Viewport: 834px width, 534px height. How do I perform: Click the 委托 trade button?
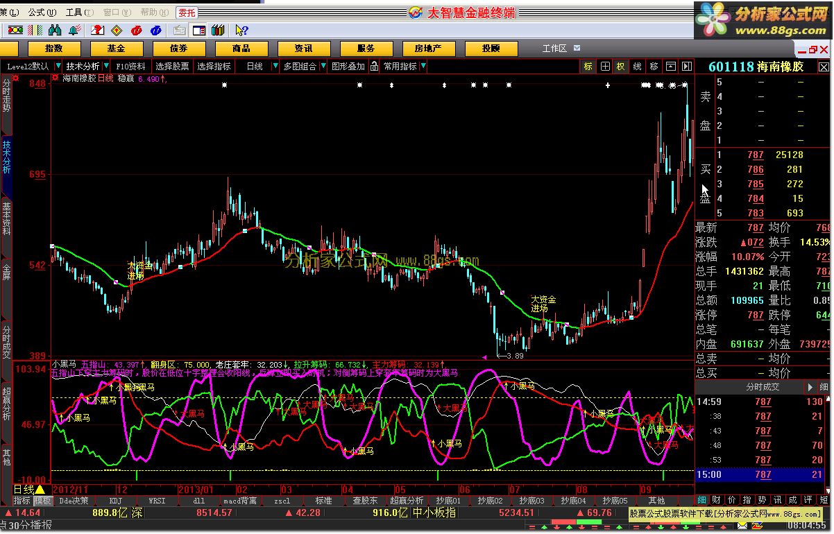[187, 12]
